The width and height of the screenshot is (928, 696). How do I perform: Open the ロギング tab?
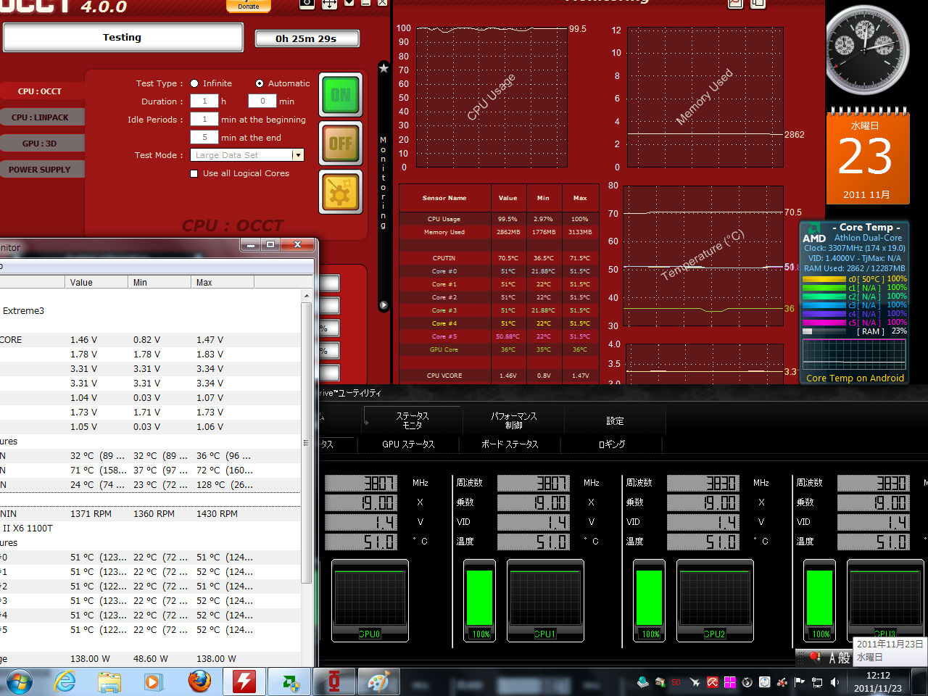pyautogui.click(x=611, y=444)
